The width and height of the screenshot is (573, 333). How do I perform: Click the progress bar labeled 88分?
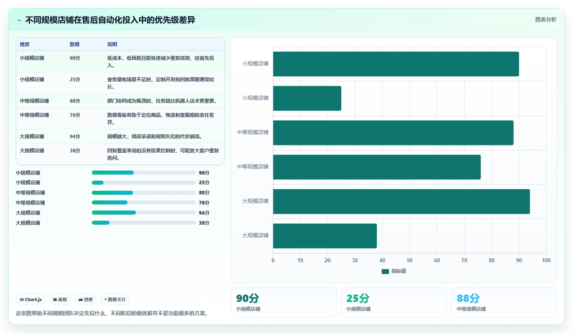[144, 193]
